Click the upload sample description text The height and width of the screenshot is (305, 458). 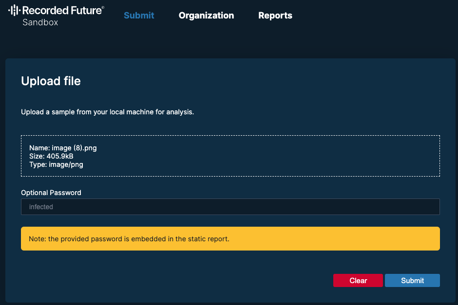point(107,112)
